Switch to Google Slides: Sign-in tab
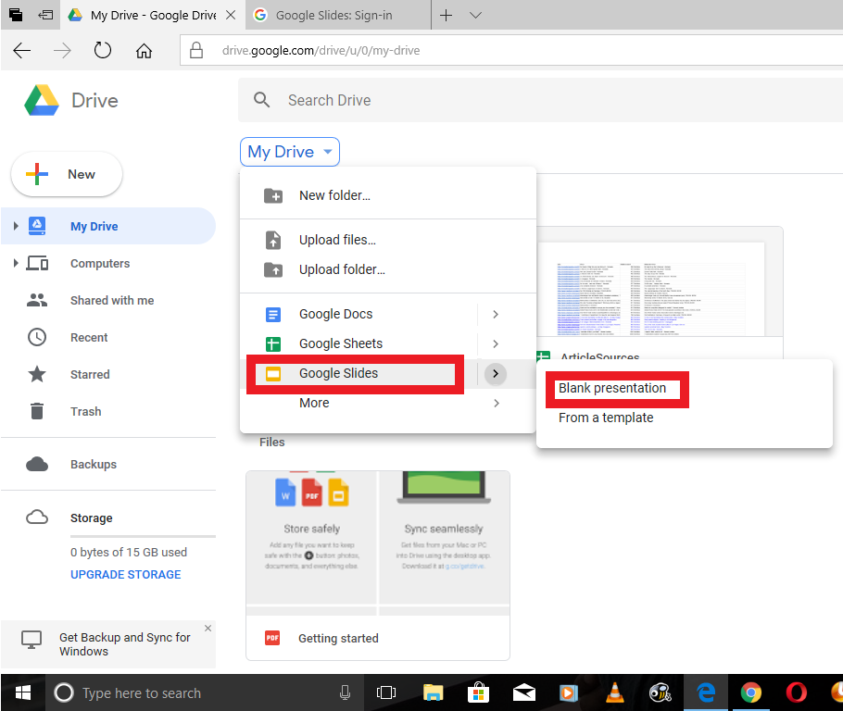843x711 pixels. tap(338, 15)
